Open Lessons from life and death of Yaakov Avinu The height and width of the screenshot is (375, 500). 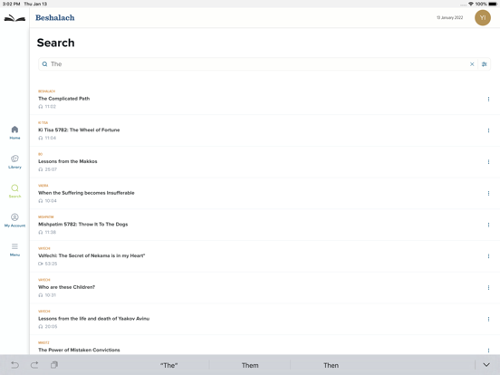pos(94,319)
